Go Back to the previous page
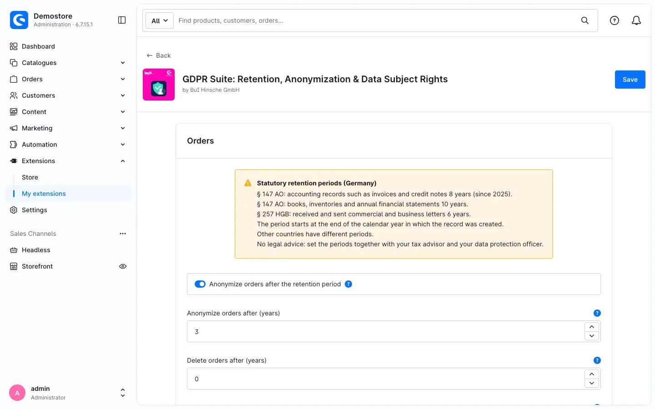 point(159,55)
